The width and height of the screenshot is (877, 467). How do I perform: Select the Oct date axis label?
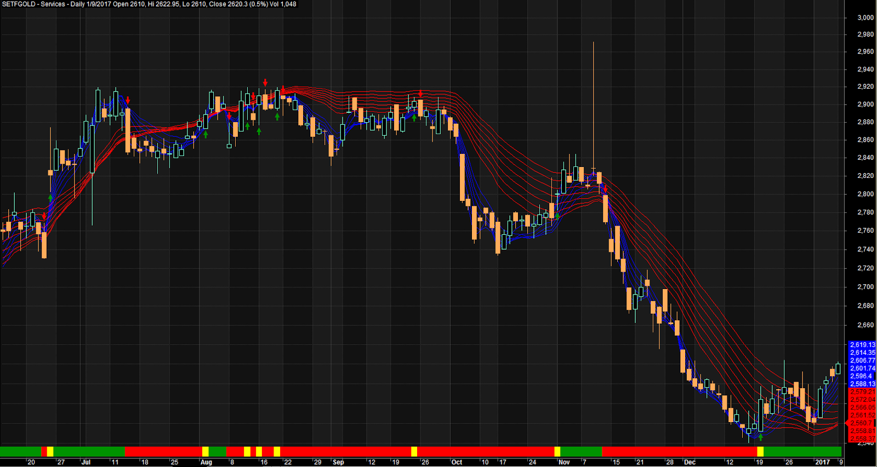[457, 462]
